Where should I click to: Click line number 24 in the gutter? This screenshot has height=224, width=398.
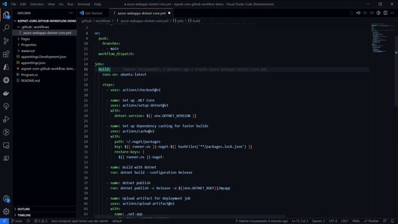click(x=86, y=116)
